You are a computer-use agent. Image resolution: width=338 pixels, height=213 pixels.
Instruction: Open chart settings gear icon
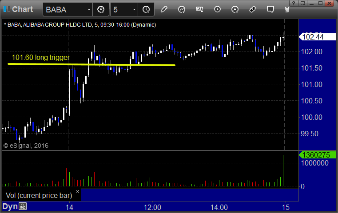pyautogui.click(x=101, y=10)
